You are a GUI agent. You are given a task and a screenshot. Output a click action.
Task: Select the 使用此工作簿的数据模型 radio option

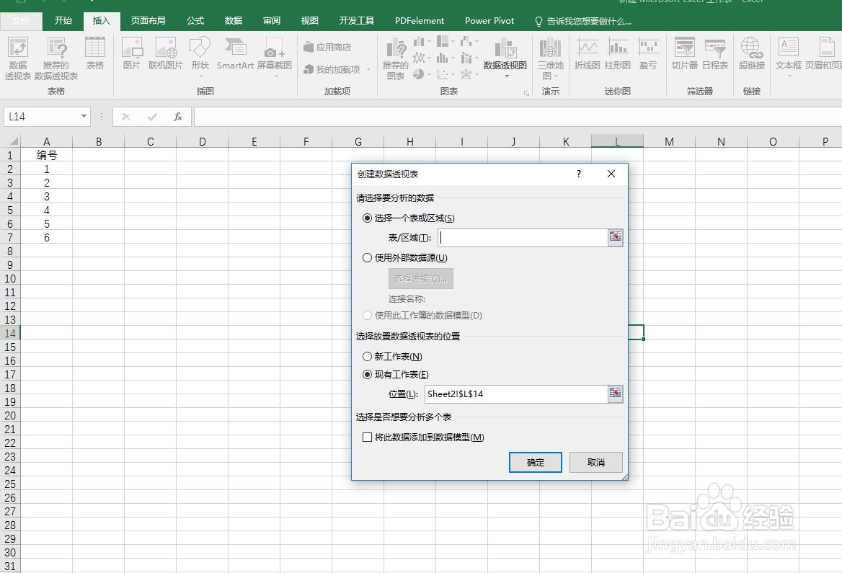pyautogui.click(x=368, y=316)
